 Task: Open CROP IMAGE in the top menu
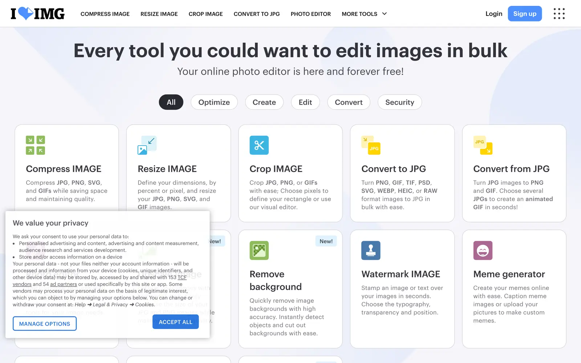pyautogui.click(x=206, y=14)
